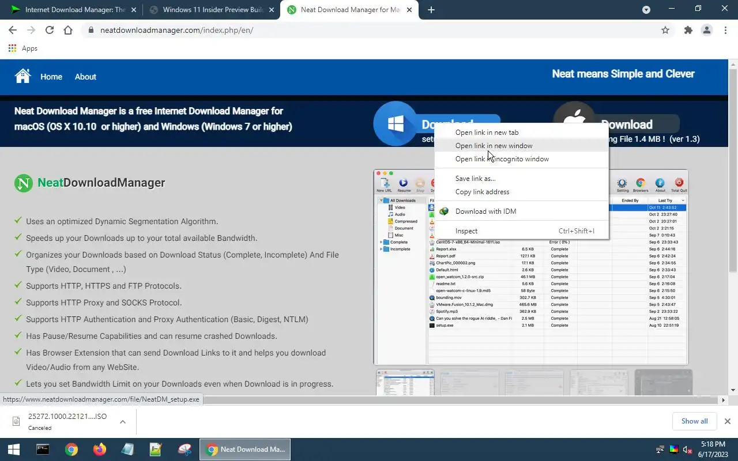Click the white house icon in site header
738x461 pixels.
22,76
